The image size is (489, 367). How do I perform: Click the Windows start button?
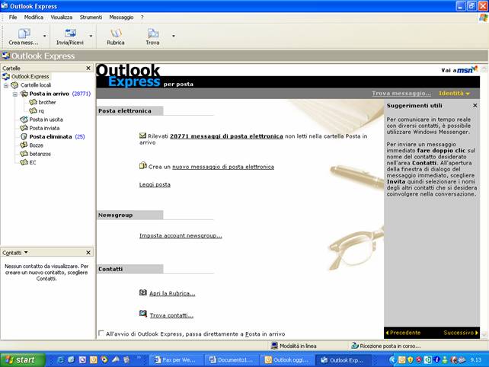point(22,360)
